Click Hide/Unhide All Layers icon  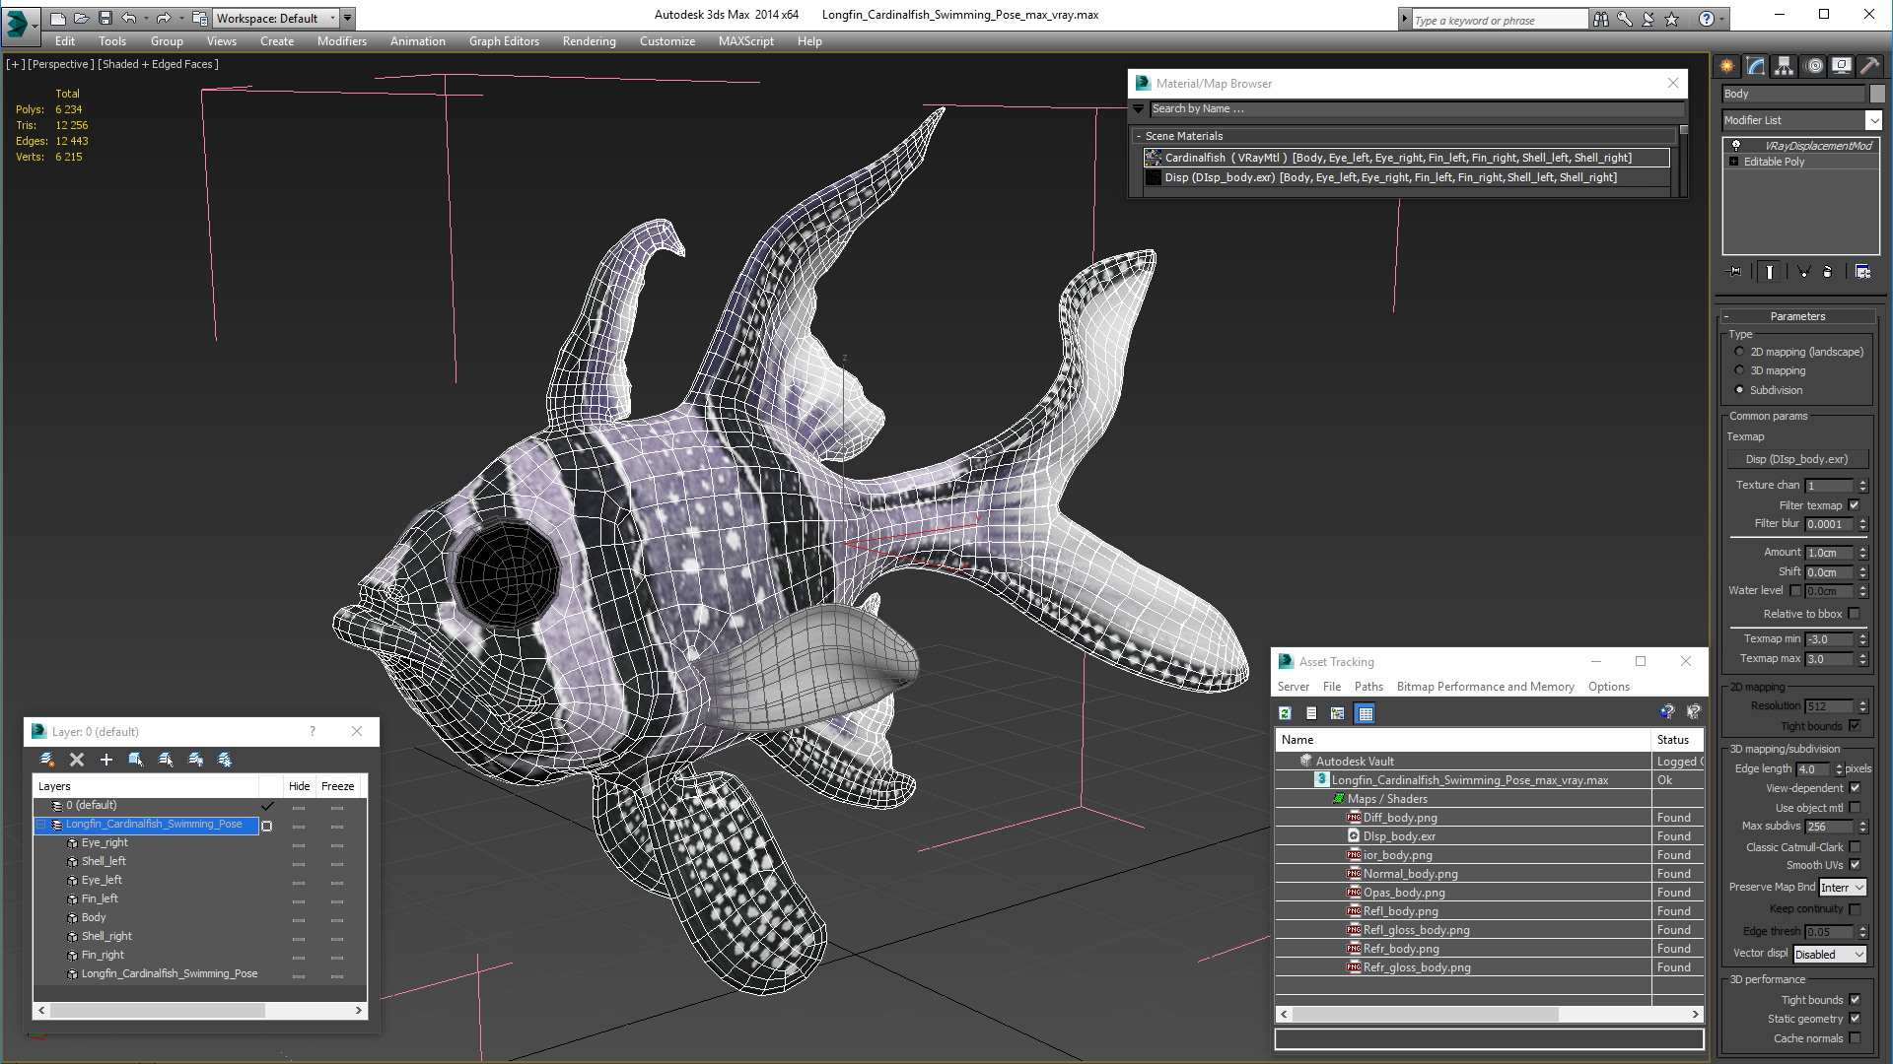tap(195, 760)
